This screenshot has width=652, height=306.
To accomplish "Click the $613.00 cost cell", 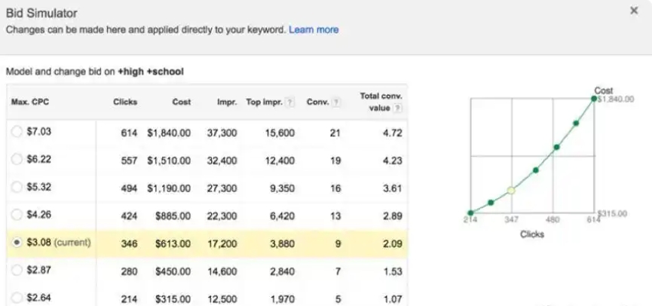I will tap(173, 243).
